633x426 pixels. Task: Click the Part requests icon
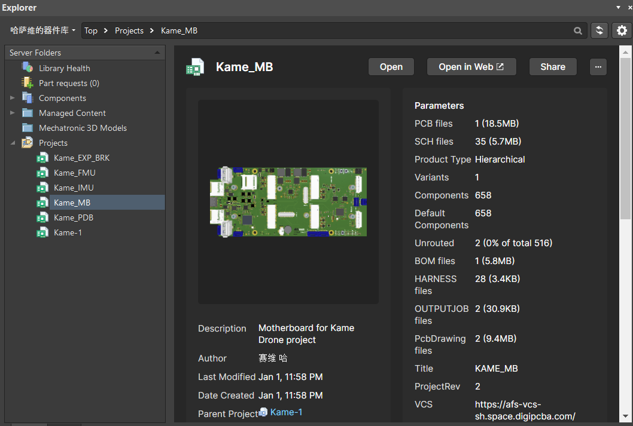click(28, 82)
